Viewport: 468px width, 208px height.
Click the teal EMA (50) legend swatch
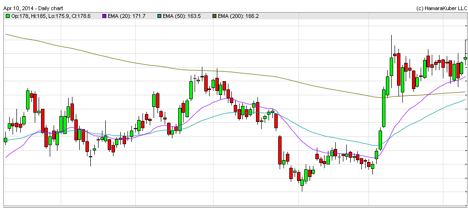click(159, 16)
